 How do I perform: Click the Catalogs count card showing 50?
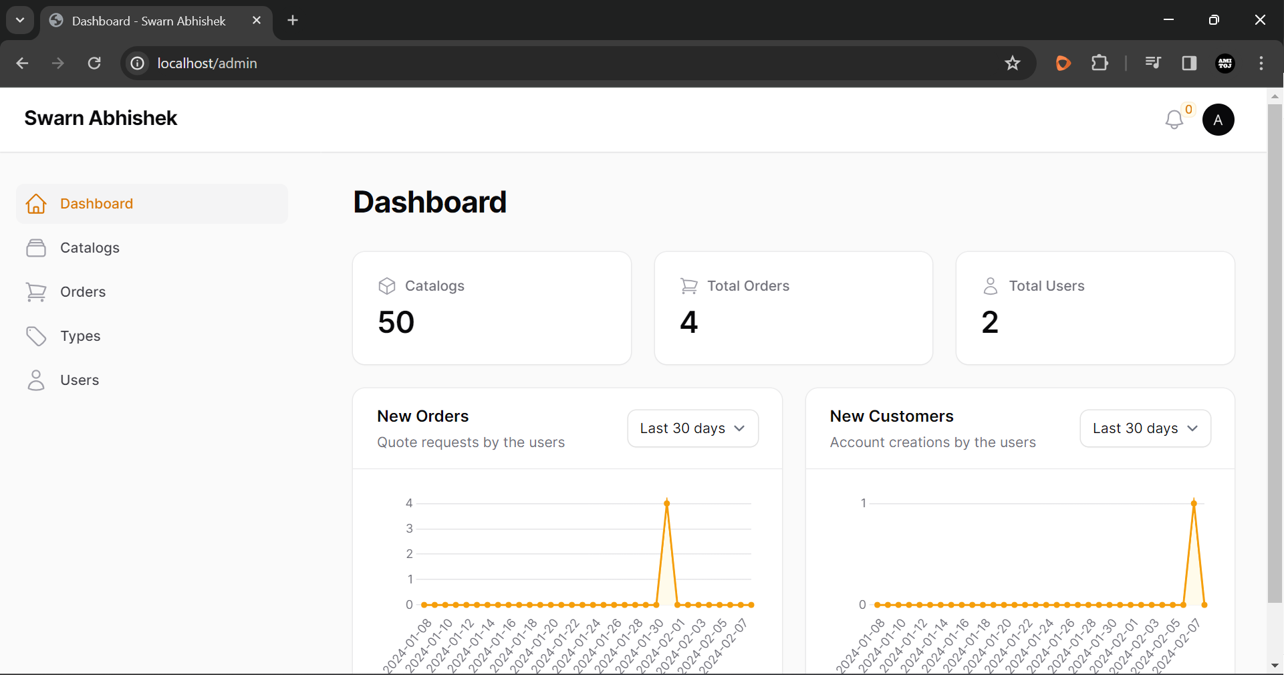tap(492, 308)
